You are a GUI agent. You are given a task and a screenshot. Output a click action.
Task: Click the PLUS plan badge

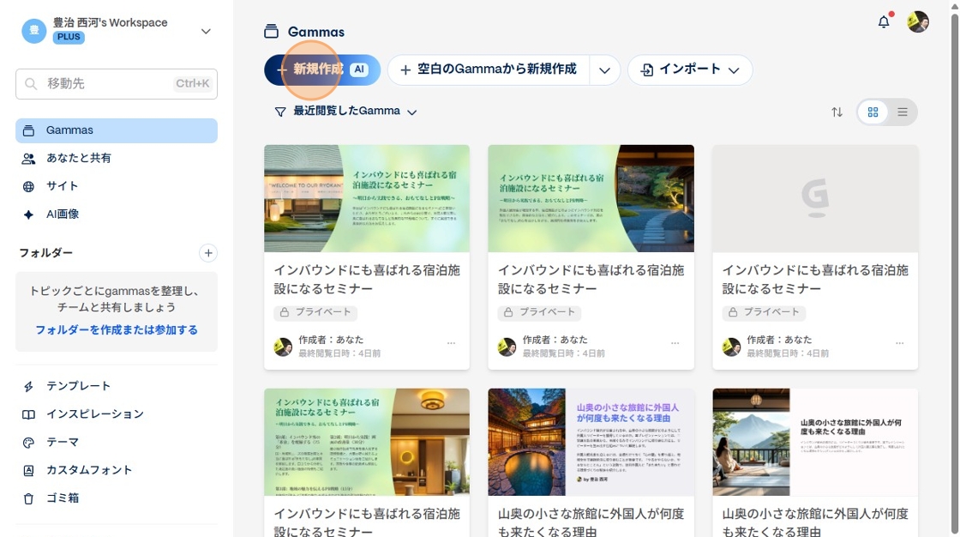69,37
